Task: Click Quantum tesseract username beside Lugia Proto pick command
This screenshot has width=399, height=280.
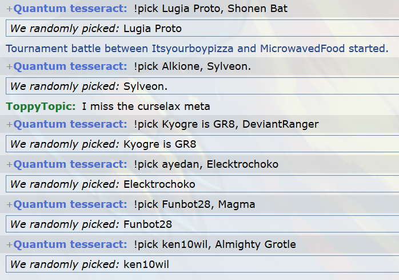Action: 70,9
